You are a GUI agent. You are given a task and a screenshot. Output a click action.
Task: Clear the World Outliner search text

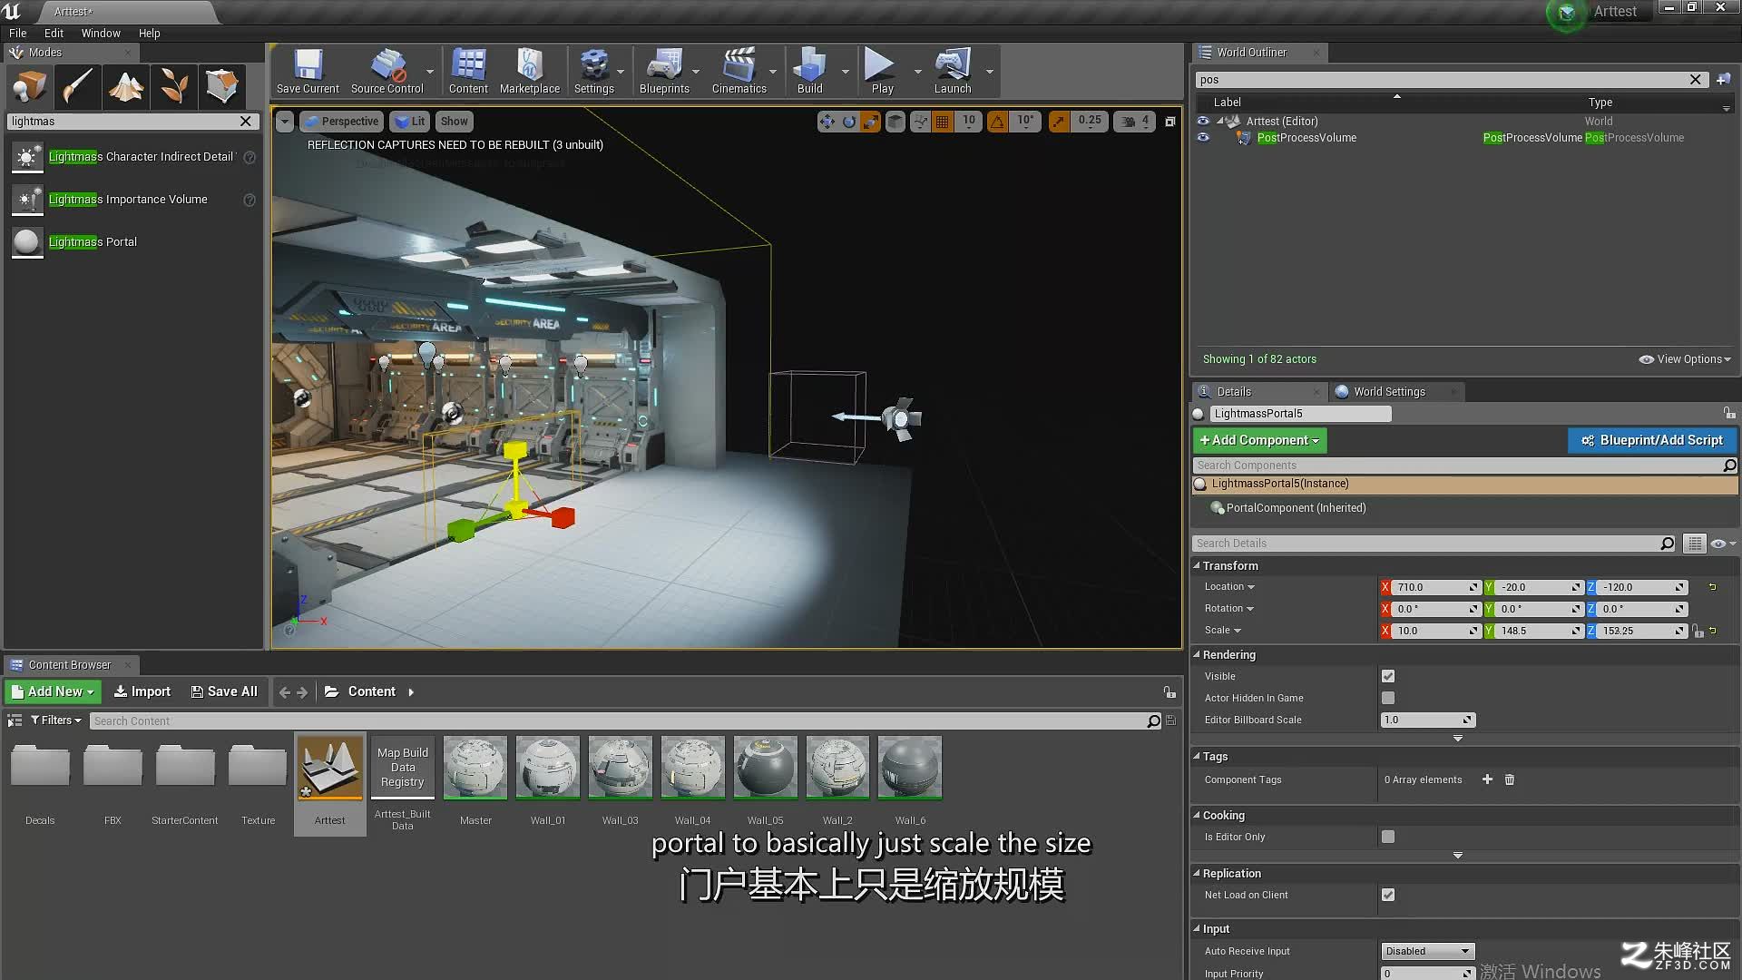(1695, 80)
